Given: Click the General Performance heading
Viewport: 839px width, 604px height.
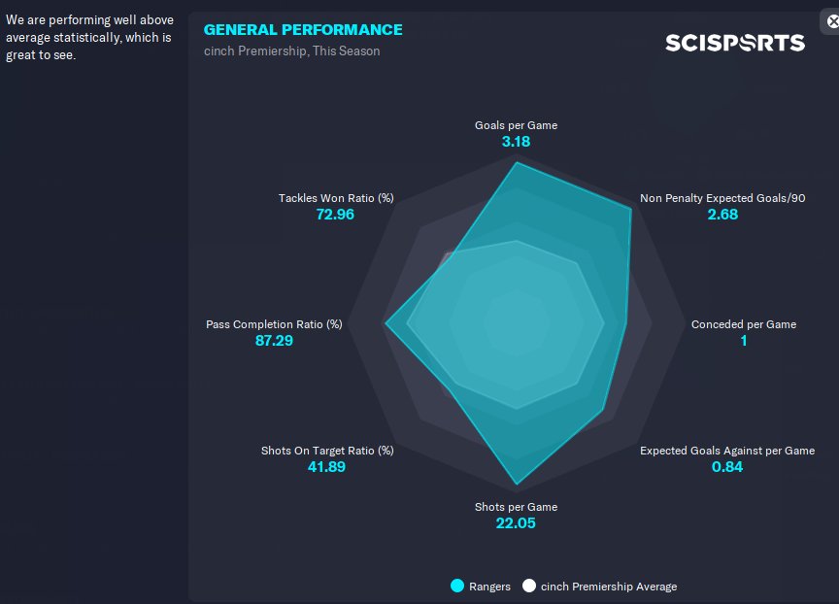Looking at the screenshot, I should coord(303,30).
